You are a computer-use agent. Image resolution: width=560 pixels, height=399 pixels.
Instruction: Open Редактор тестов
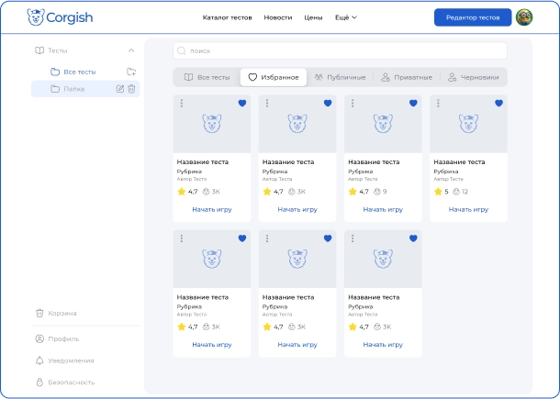[x=473, y=17]
